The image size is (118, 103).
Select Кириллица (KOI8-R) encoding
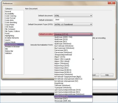coord(73,70)
